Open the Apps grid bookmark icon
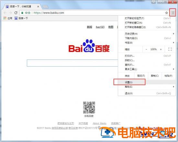The height and width of the screenshot is (142, 178). click(5, 18)
